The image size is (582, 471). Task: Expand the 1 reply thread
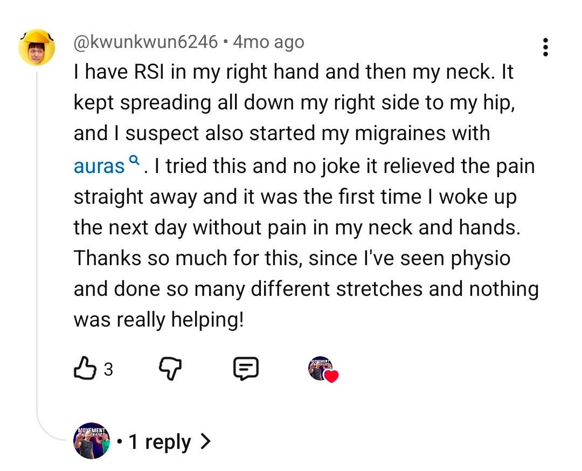[x=164, y=442]
